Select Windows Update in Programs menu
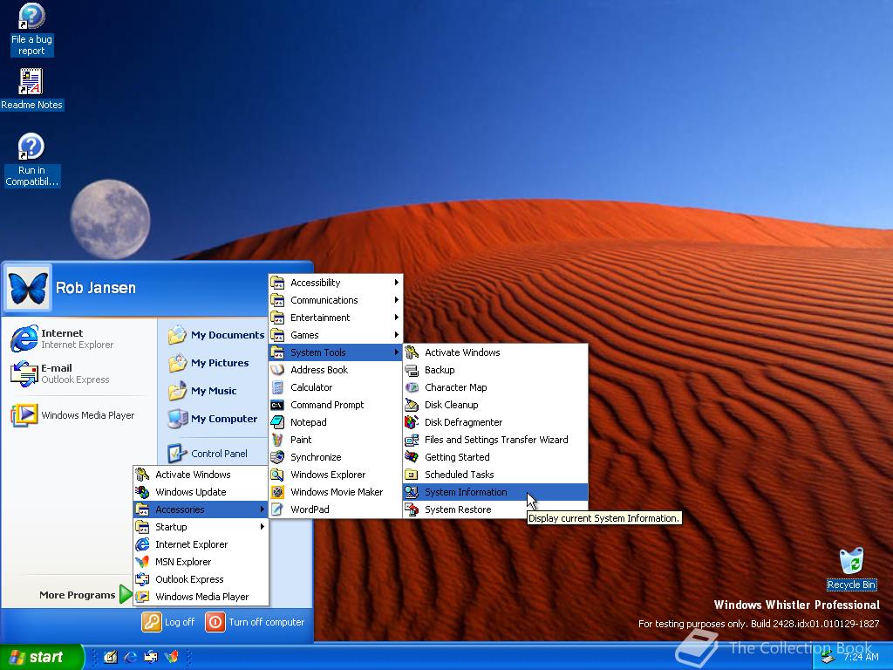 click(201, 492)
